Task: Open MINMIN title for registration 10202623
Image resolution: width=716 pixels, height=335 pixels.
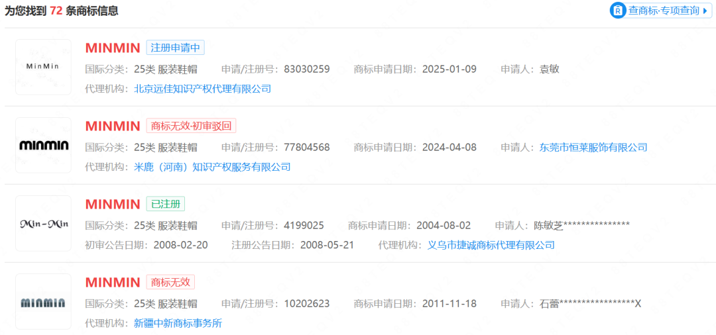Action: (113, 282)
